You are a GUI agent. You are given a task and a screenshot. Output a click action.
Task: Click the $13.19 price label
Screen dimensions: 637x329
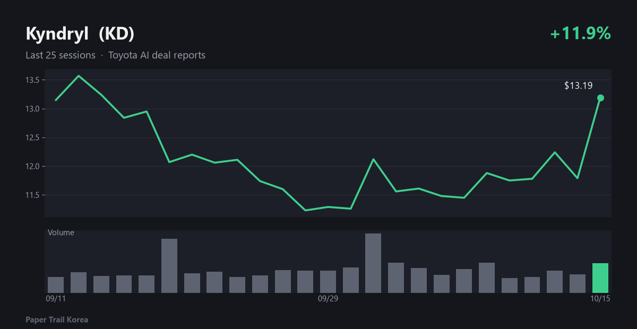click(578, 85)
